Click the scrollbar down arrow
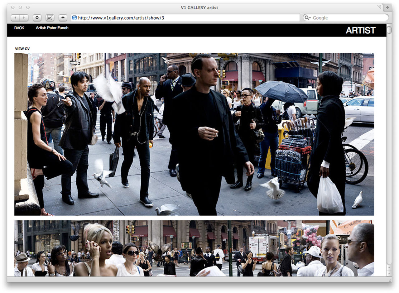The image size is (399, 293). (389, 273)
